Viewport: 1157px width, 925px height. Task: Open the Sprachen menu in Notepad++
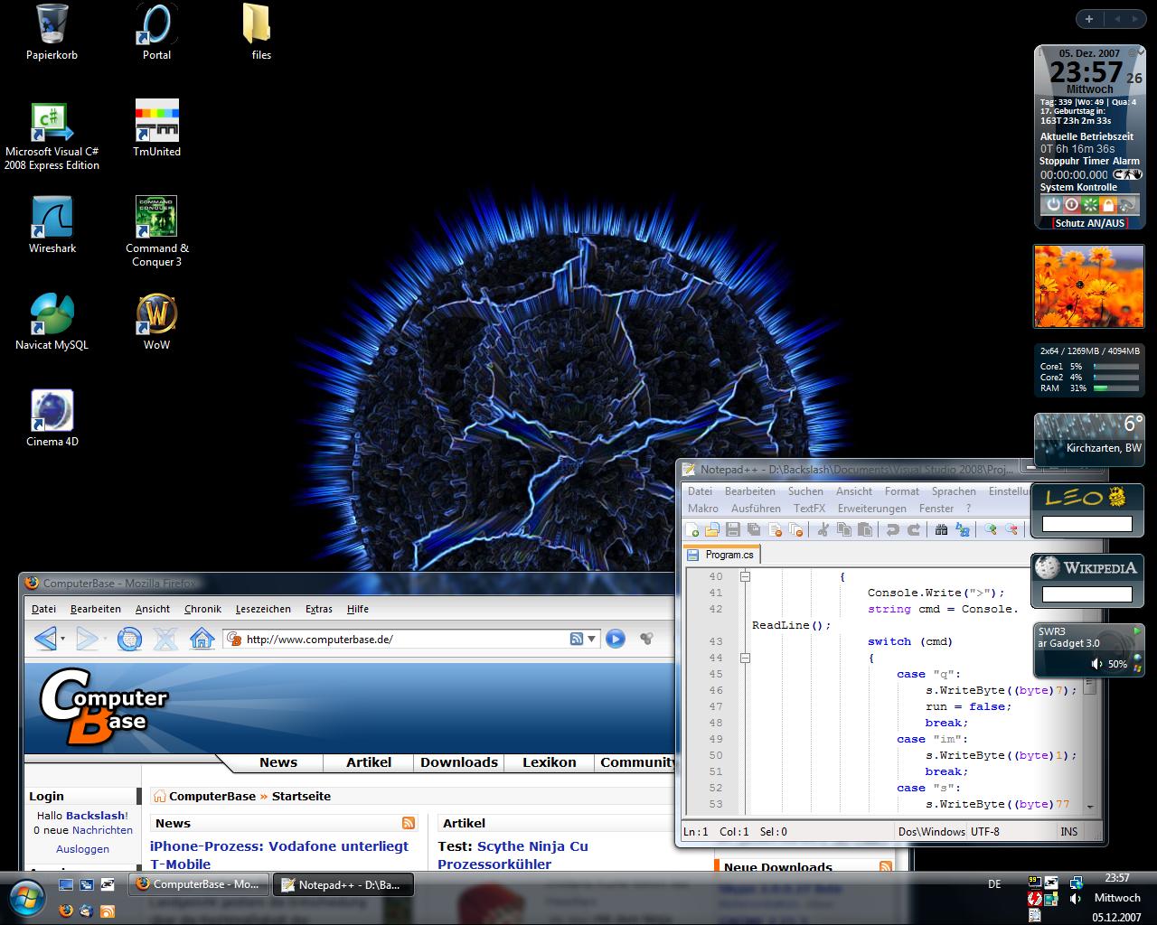click(954, 491)
